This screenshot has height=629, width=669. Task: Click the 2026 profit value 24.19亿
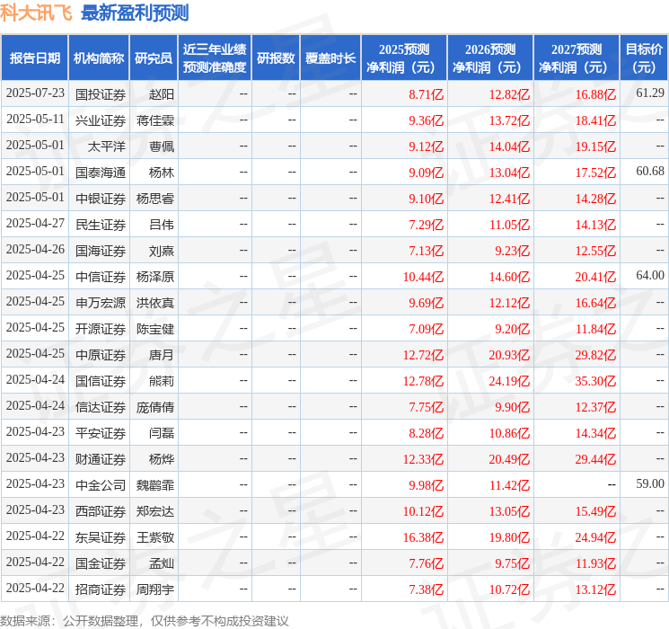(x=509, y=381)
